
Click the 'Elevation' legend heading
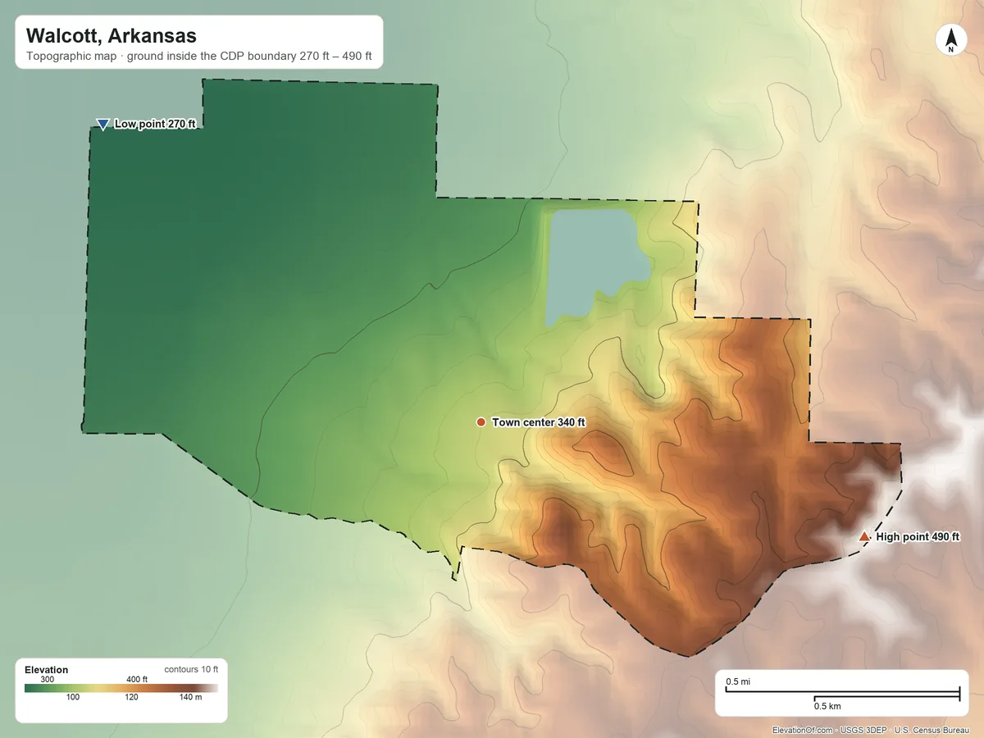pos(47,670)
